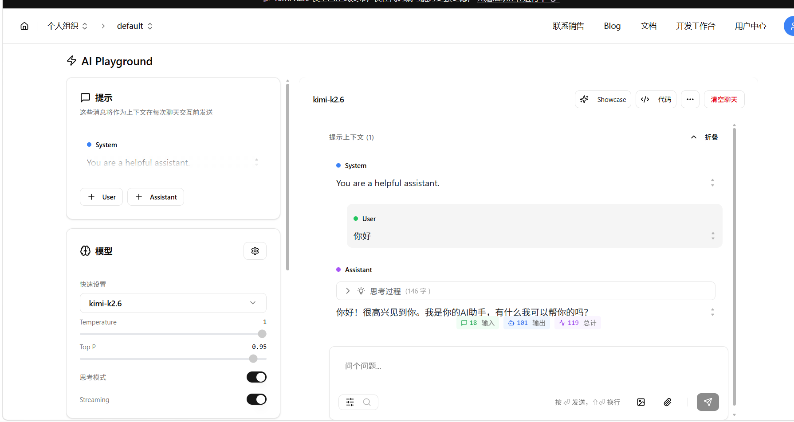Click the Top P slider handle

pyautogui.click(x=253, y=359)
